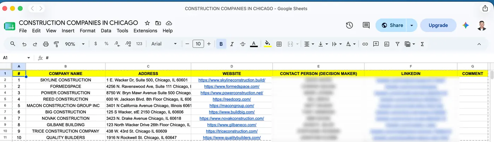Activate the paint format tool

click(x=56, y=44)
